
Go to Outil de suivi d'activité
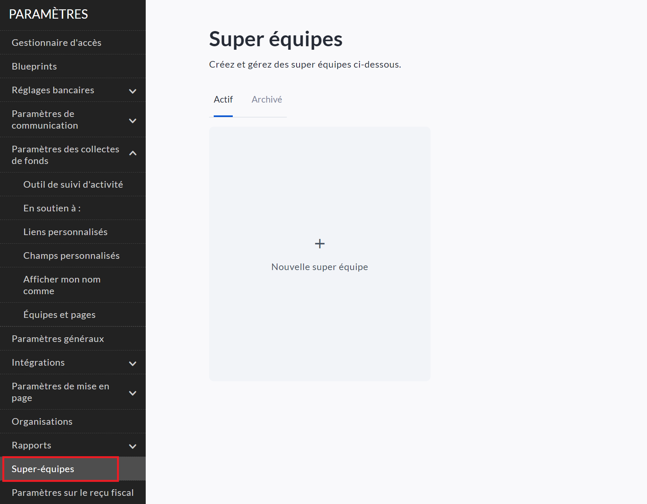[73, 185]
